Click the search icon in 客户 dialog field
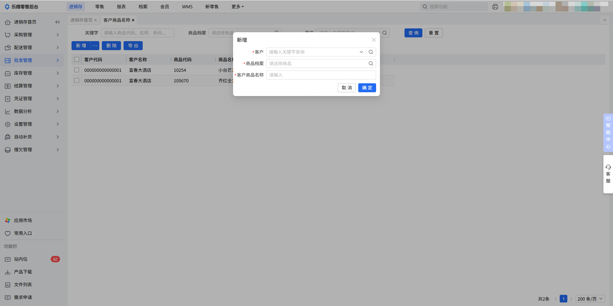 pyautogui.click(x=371, y=52)
